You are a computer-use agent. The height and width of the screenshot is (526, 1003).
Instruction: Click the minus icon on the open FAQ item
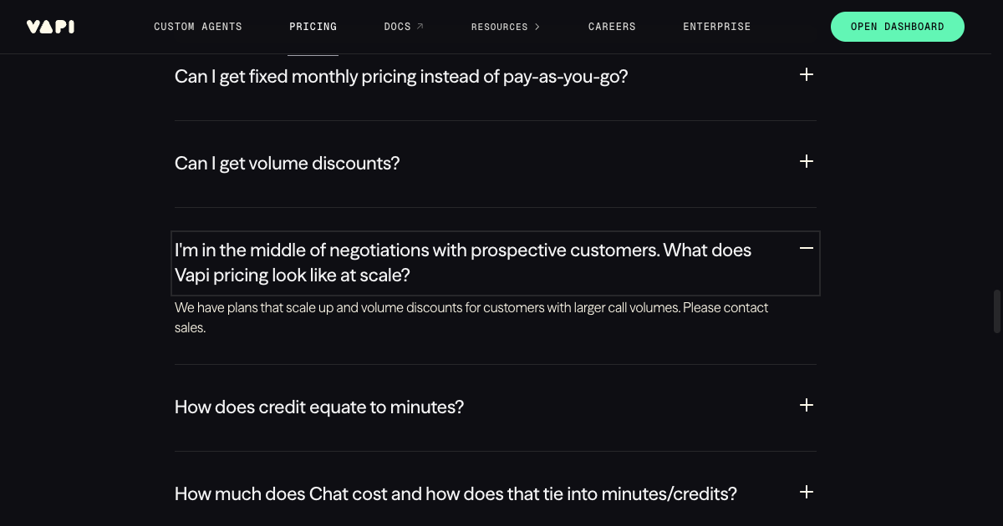pyautogui.click(x=806, y=248)
